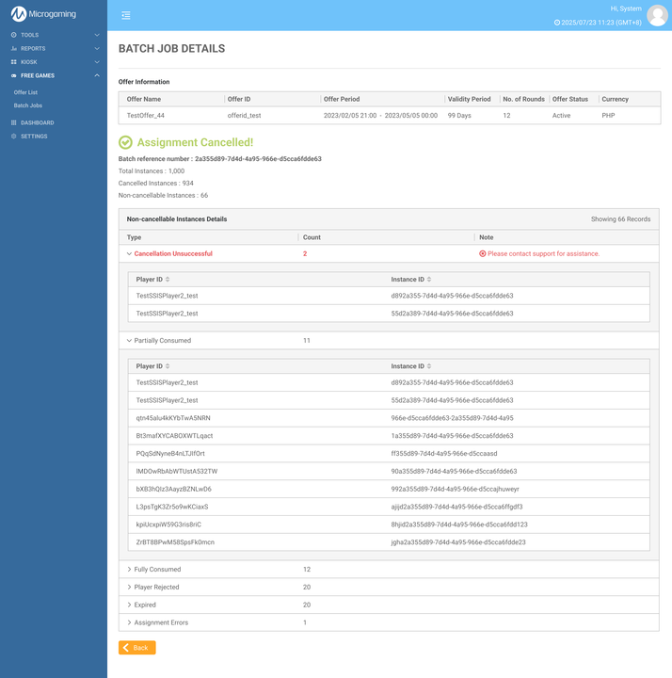
Task: Click the Settings gear icon in sidebar
Action: (x=14, y=137)
